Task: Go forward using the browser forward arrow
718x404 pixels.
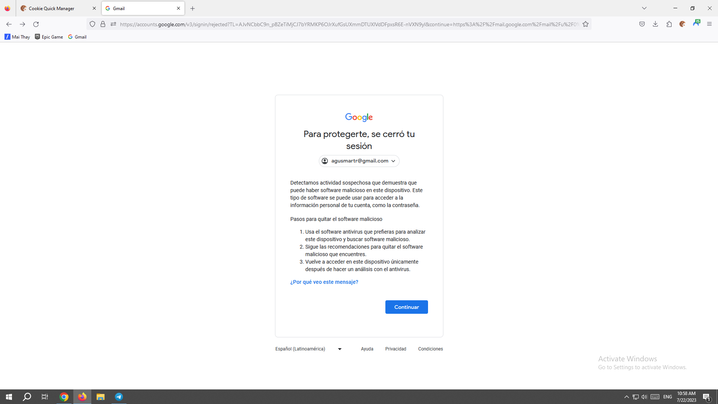Action: point(22,24)
